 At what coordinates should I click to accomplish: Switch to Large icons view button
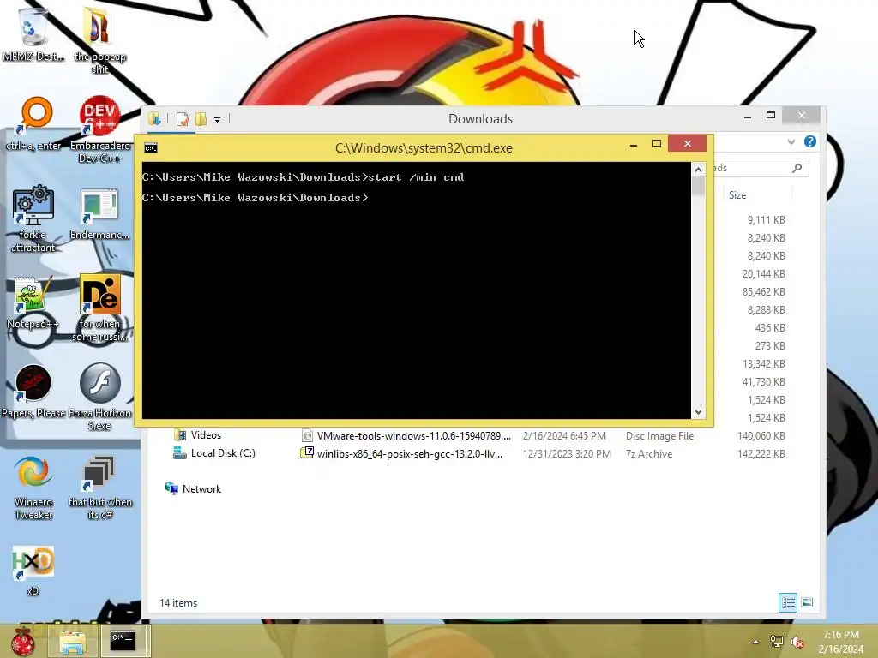click(806, 602)
